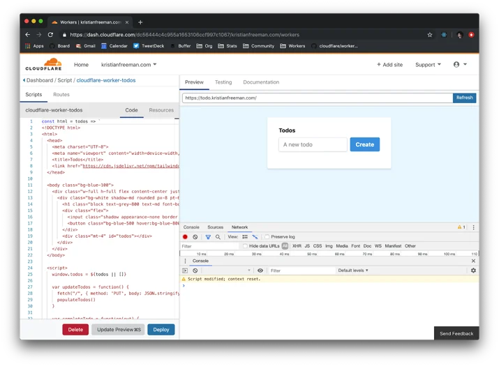Reload the page with the refresh icon
499x366 pixels.
(50, 35)
